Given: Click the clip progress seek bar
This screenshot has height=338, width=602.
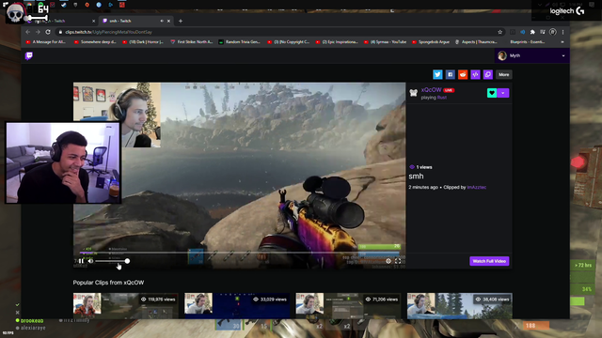Looking at the screenshot, I should [239, 253].
